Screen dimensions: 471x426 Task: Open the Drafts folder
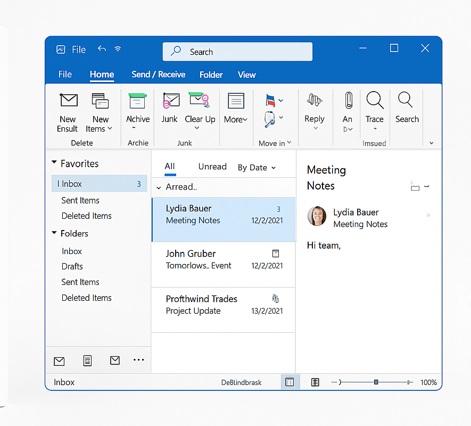[x=72, y=266]
